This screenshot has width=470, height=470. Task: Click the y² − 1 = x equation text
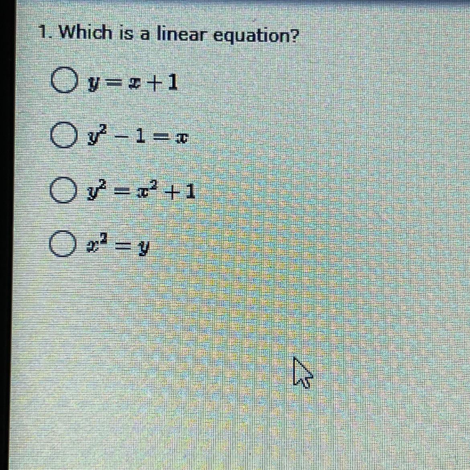click(137, 136)
